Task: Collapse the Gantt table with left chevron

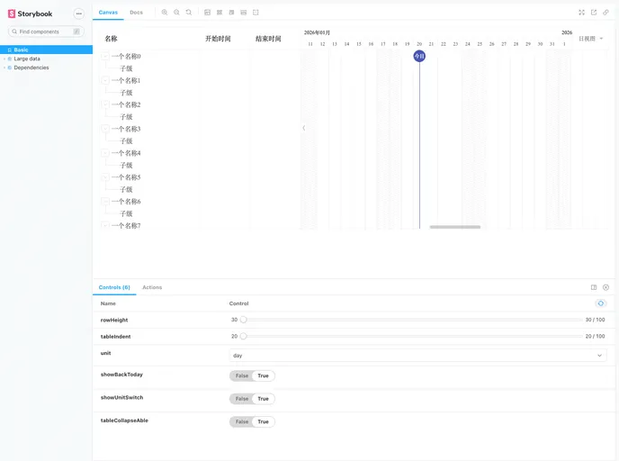Action: [x=303, y=128]
